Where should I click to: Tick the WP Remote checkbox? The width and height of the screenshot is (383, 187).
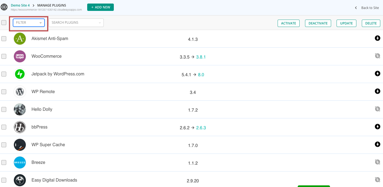pos(4,92)
